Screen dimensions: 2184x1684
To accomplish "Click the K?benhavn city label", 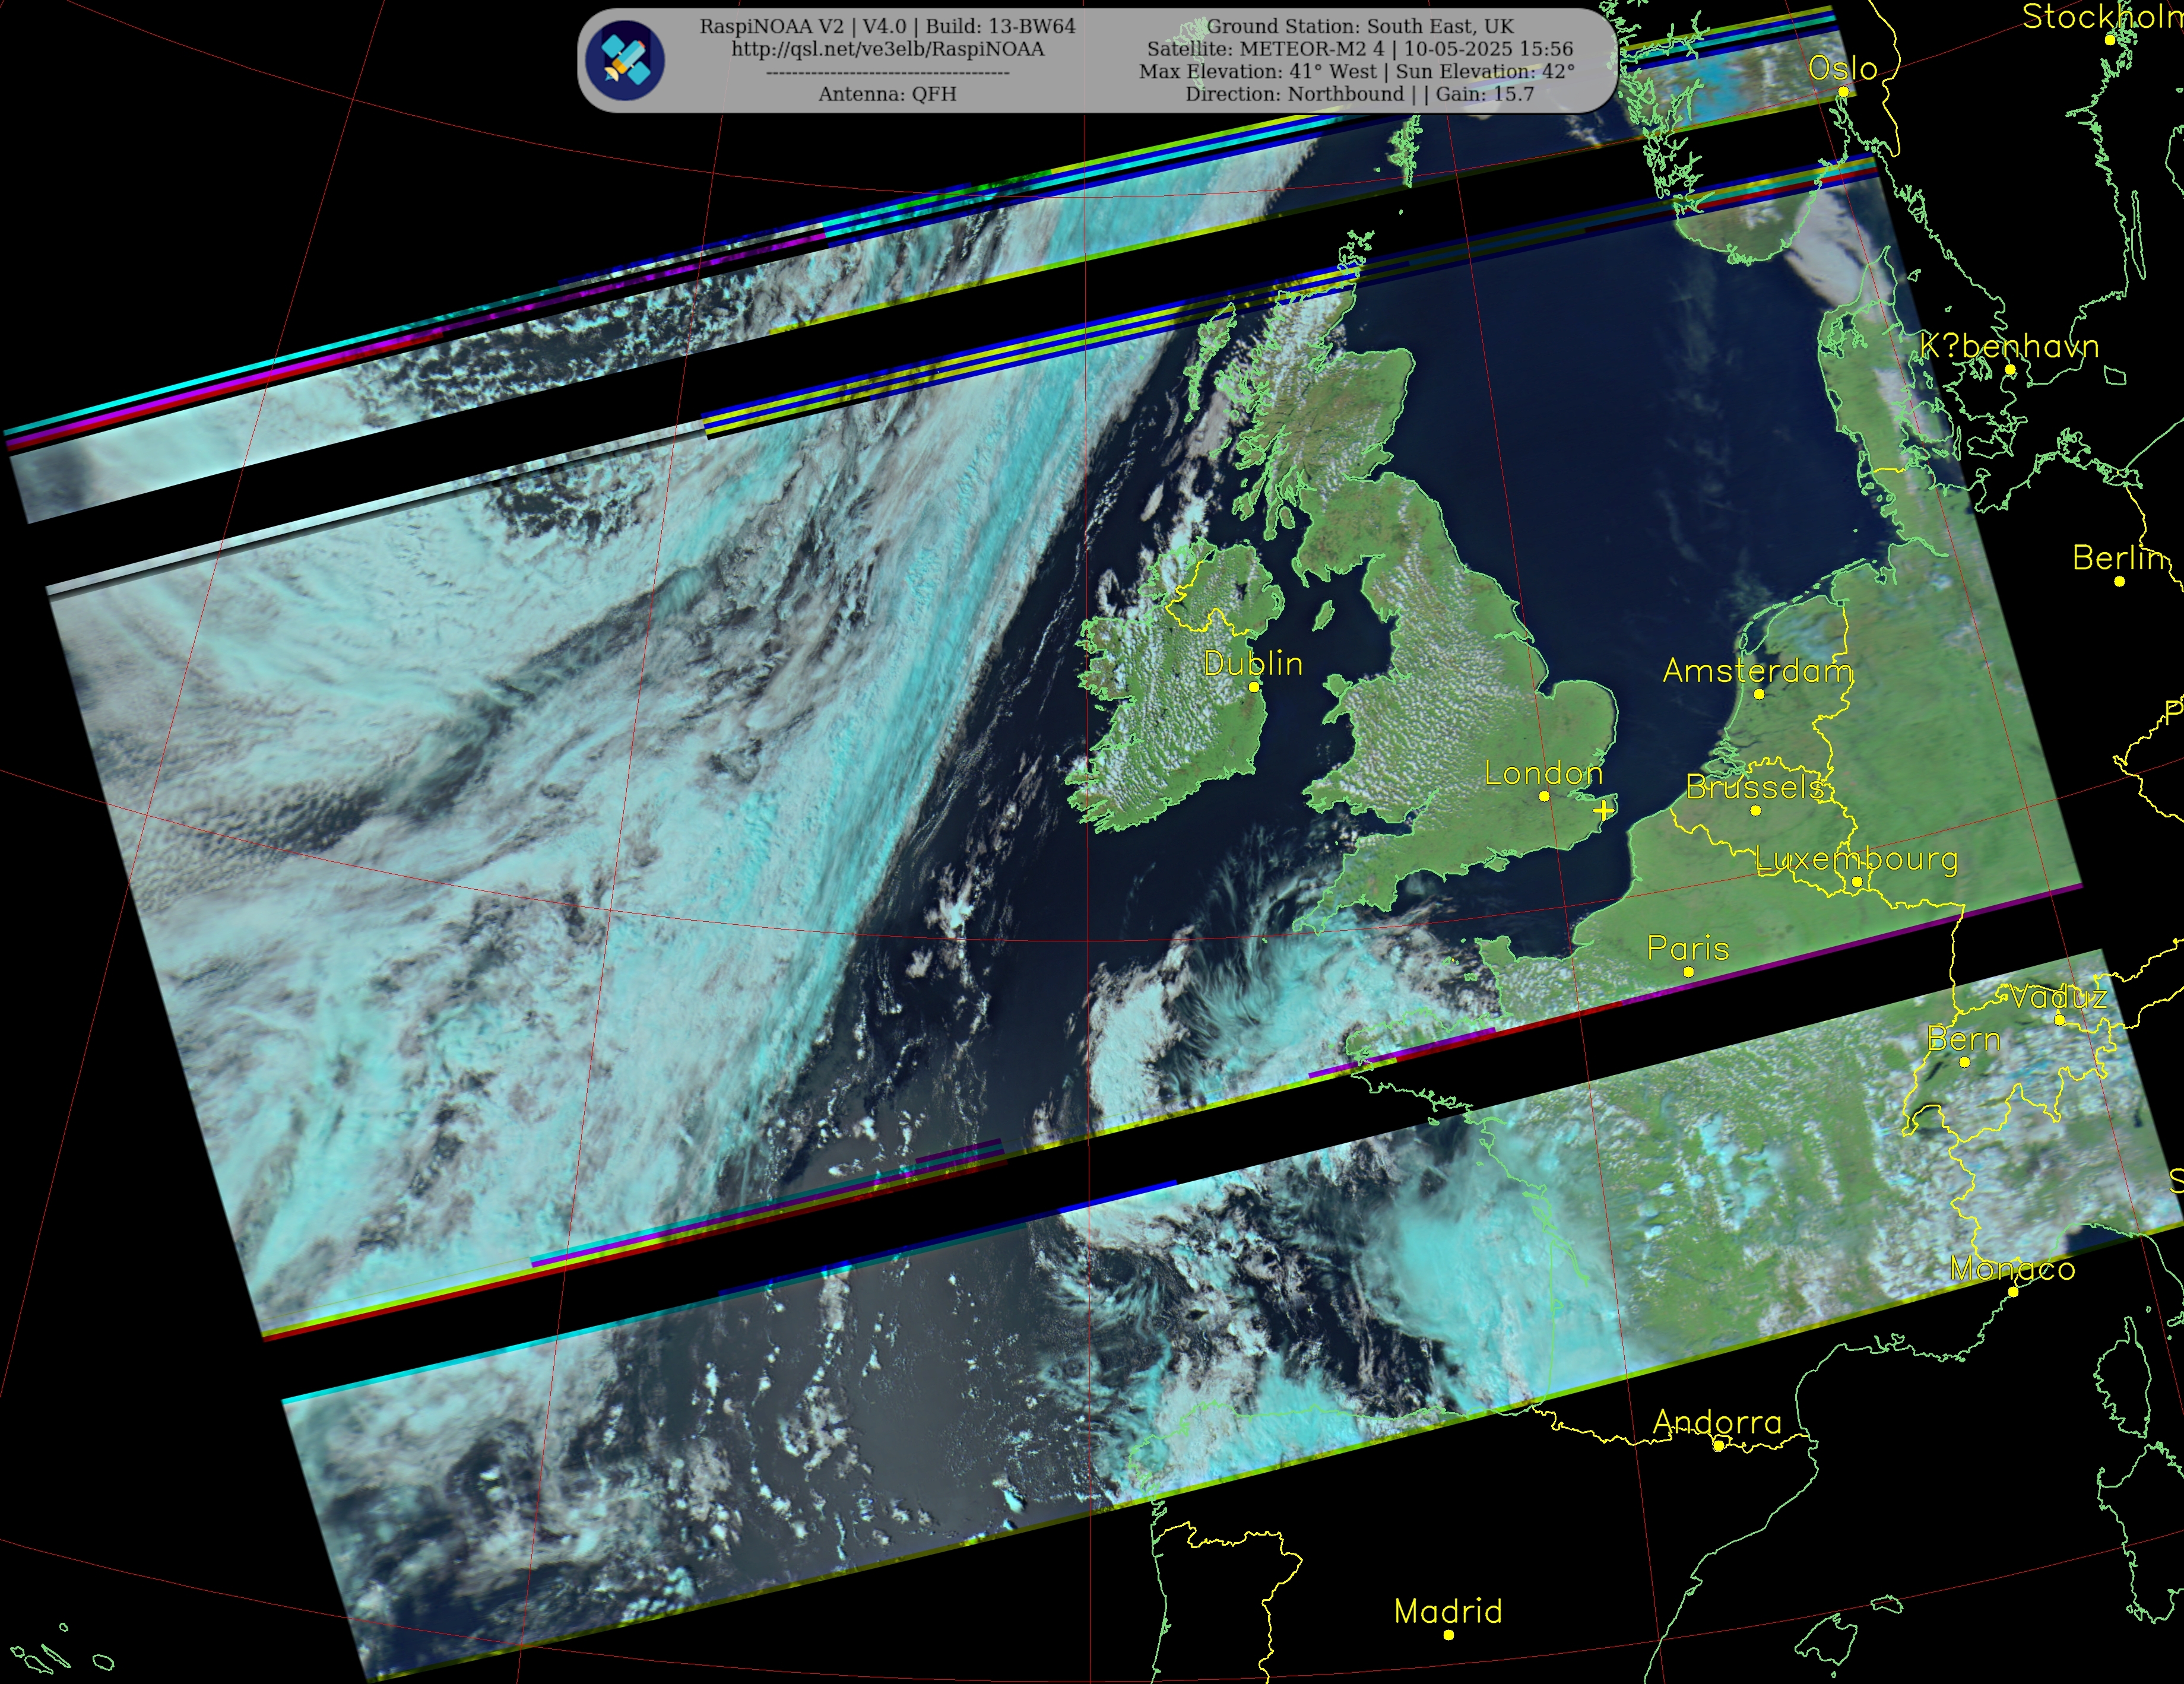I will 2009,346.
